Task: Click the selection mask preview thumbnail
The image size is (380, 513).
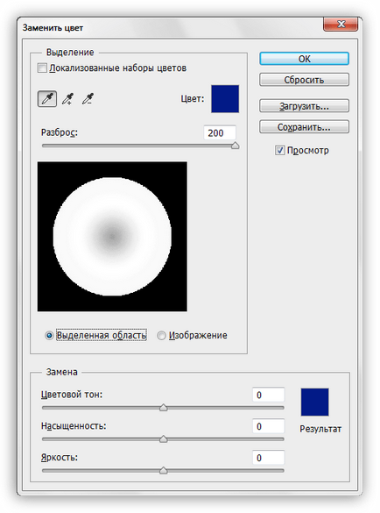Action: 112,236
